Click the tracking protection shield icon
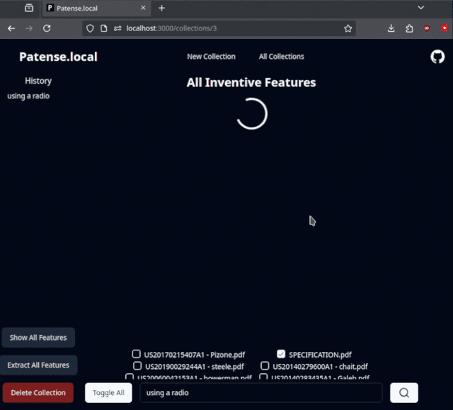 pos(90,28)
